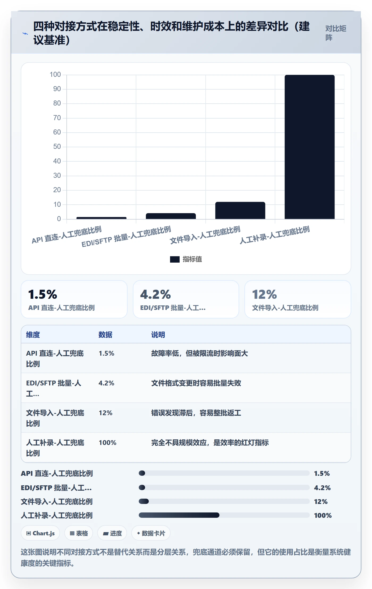
Task: Click the chart title heading text
Action: [x=171, y=33]
